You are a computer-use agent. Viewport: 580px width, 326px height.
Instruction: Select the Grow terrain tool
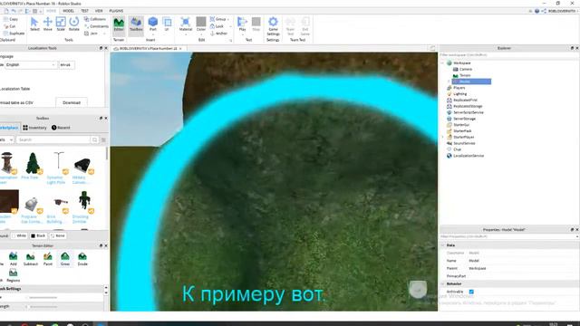65,259
